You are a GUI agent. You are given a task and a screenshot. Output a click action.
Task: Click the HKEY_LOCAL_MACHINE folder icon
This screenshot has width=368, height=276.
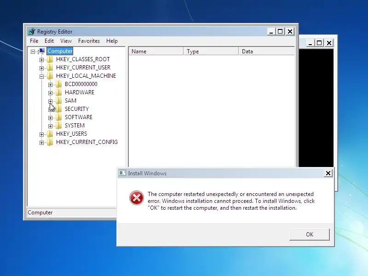[50, 76]
